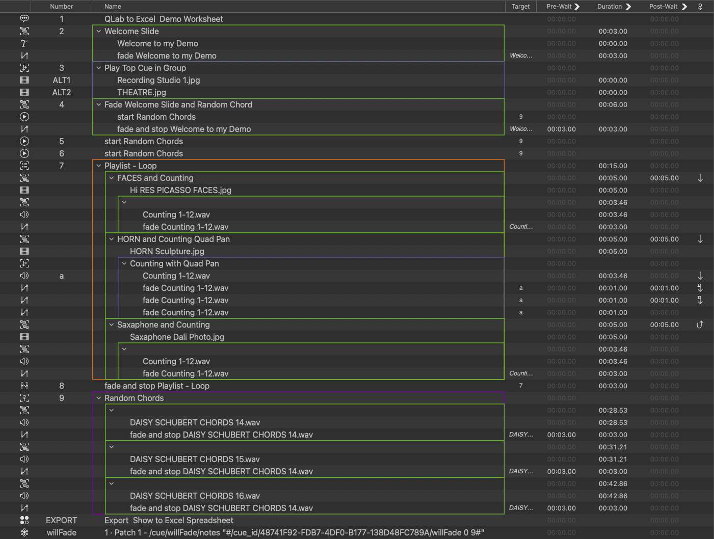
Task: Click the Target column header
Action: [x=520, y=7]
